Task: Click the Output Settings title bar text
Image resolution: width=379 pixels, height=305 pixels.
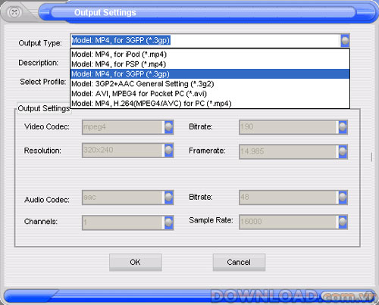Action: (x=105, y=12)
